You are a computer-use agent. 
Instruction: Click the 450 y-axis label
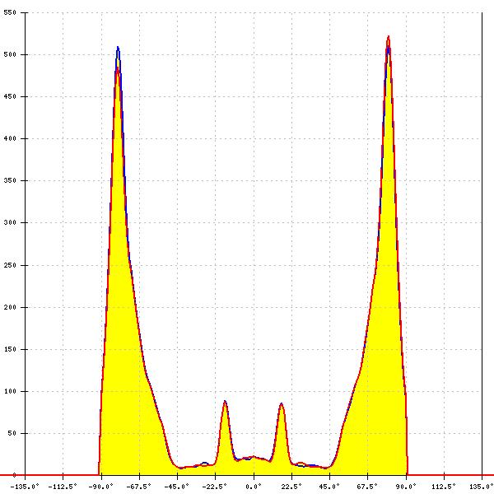point(9,96)
